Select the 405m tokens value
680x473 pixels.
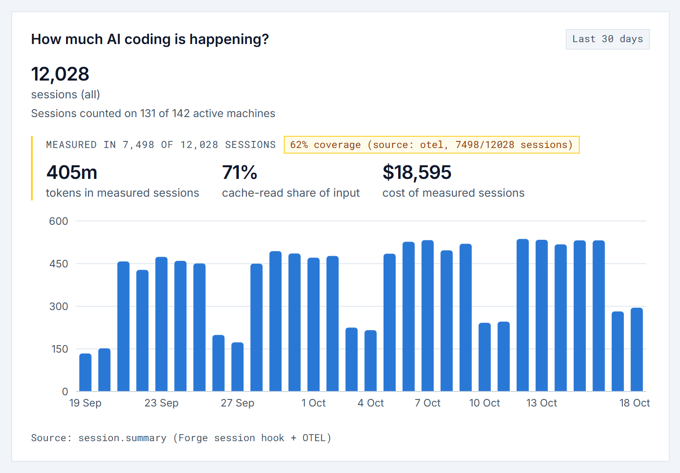(x=72, y=172)
